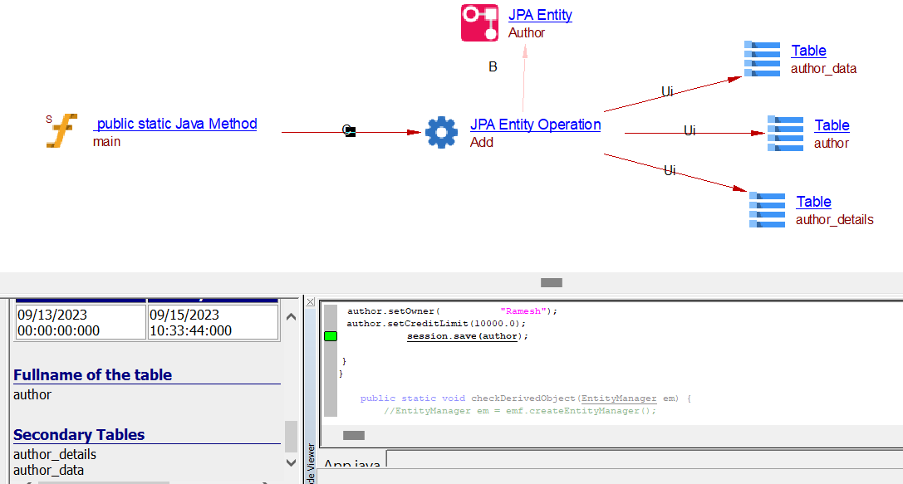
Task: Open the JPA Entity Operation link
Action: tap(535, 125)
